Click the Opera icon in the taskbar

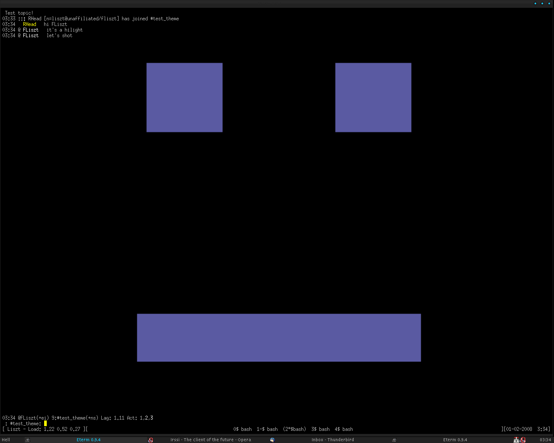tap(151, 440)
